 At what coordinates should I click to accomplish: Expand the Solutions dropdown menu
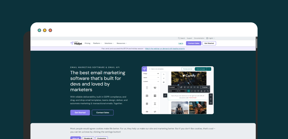pos(109,43)
